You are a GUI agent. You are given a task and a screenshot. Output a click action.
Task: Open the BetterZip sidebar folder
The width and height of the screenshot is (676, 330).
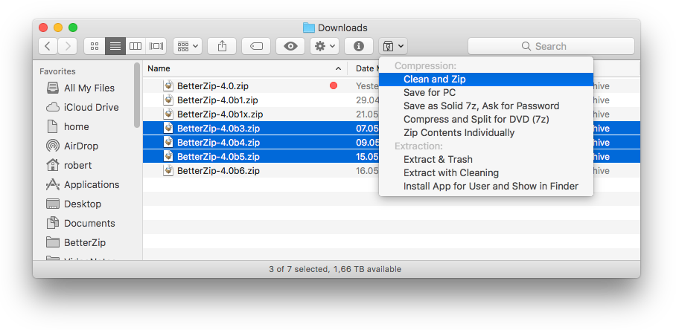(76, 242)
